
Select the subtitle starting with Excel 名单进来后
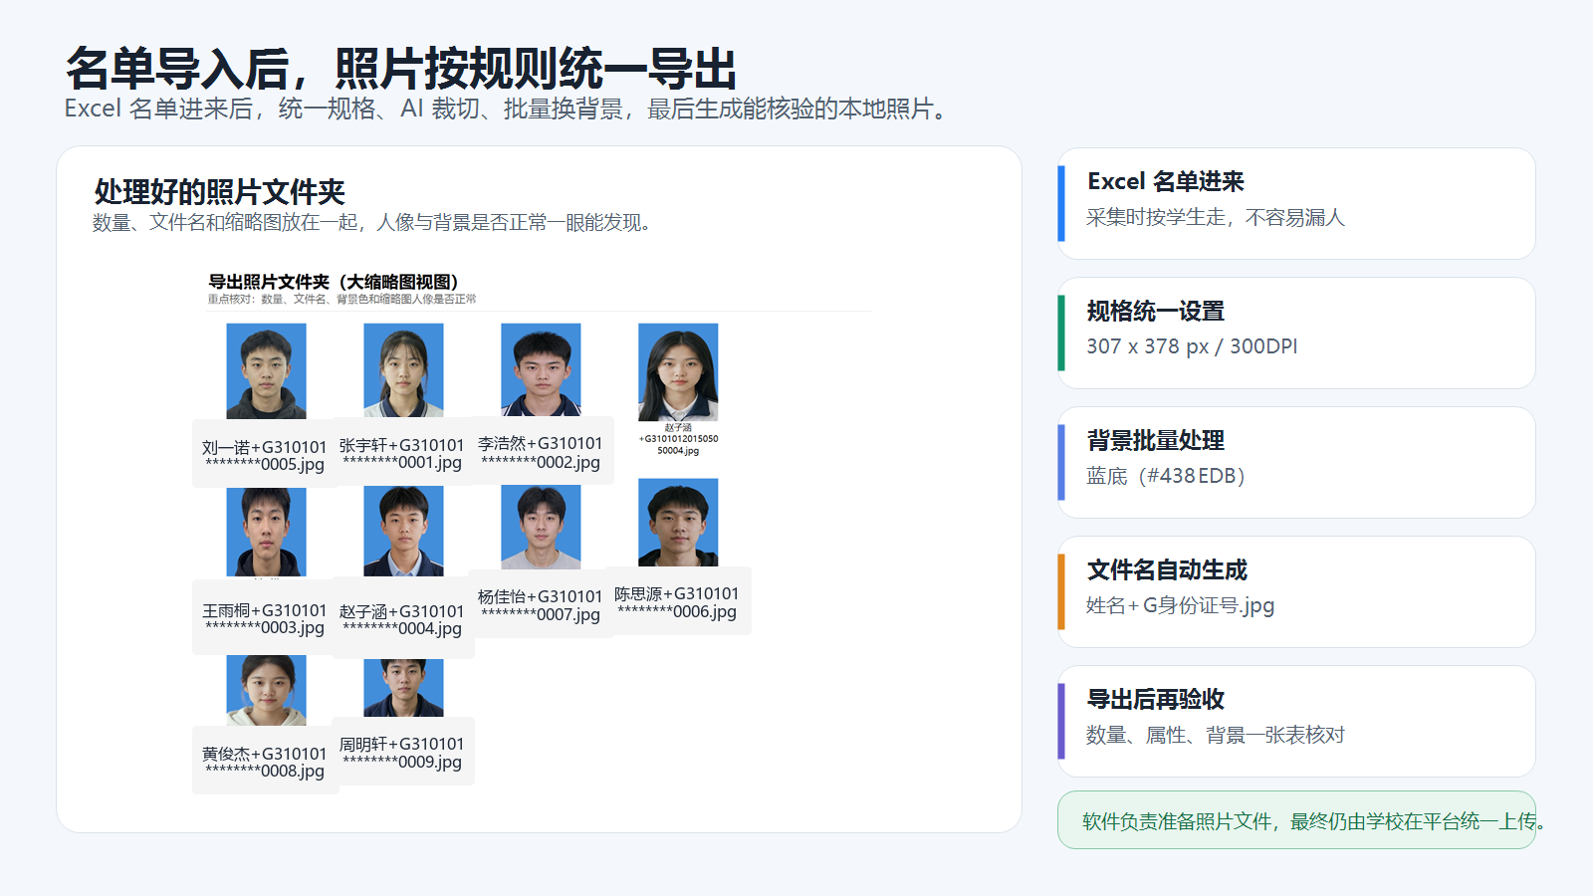(508, 109)
